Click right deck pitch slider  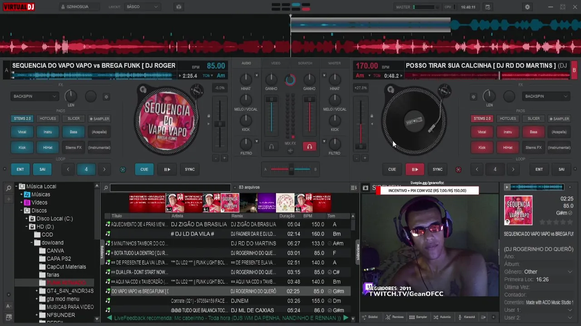[361, 123]
